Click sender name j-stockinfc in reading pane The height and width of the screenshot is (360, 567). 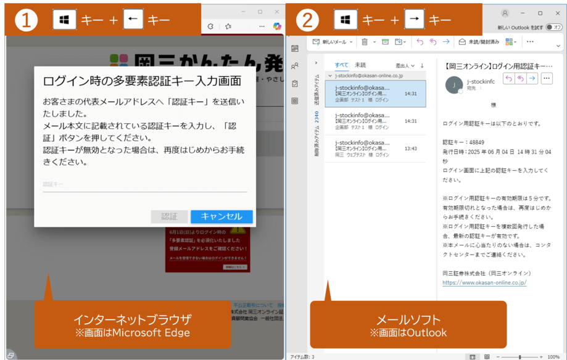click(x=481, y=82)
